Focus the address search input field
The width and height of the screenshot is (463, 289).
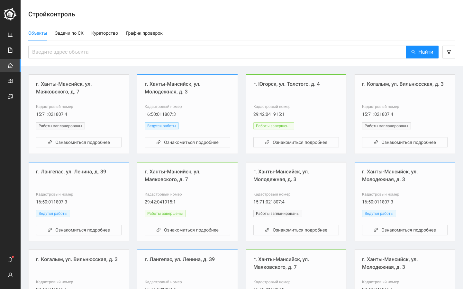[217, 52]
